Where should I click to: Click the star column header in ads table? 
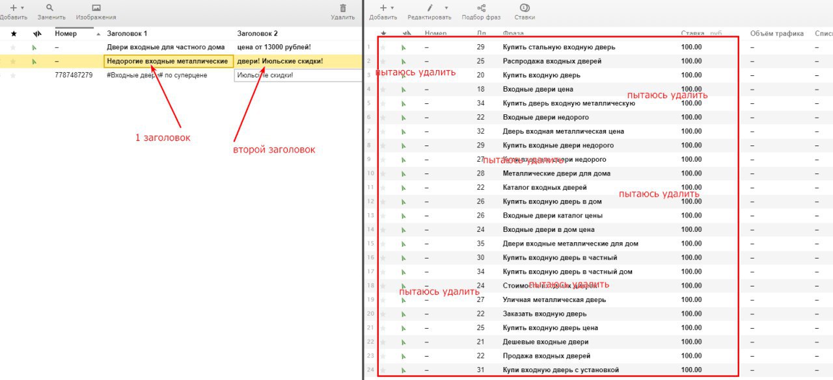(14, 33)
